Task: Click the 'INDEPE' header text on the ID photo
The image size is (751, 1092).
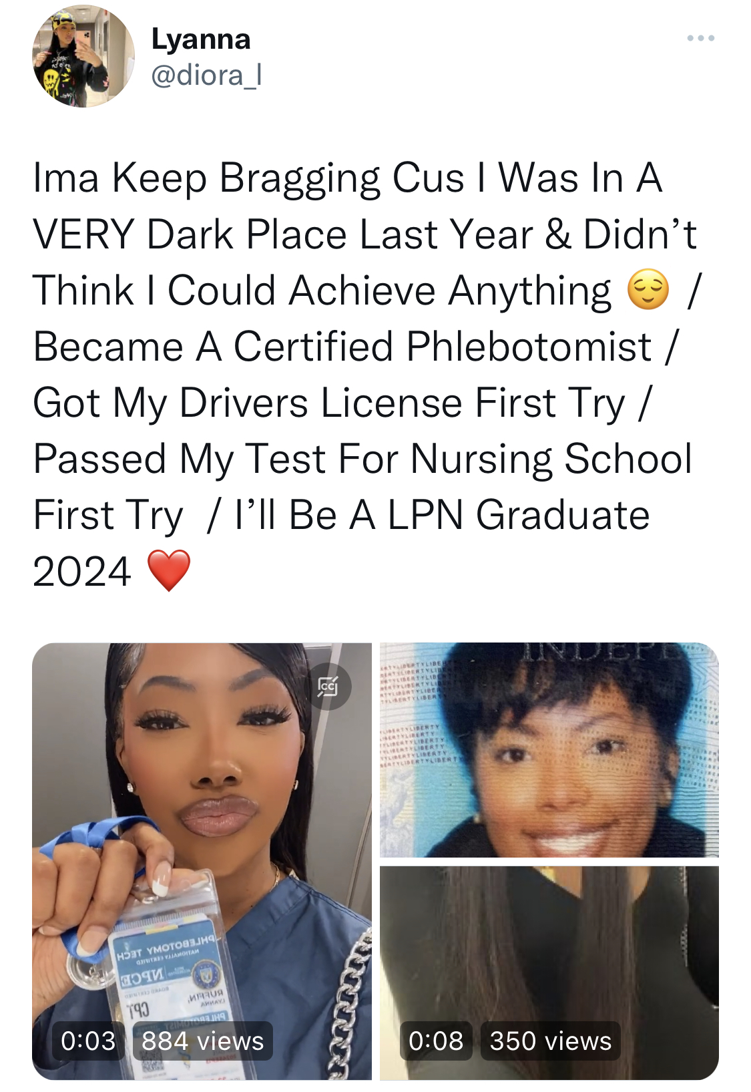Action: coord(604,652)
